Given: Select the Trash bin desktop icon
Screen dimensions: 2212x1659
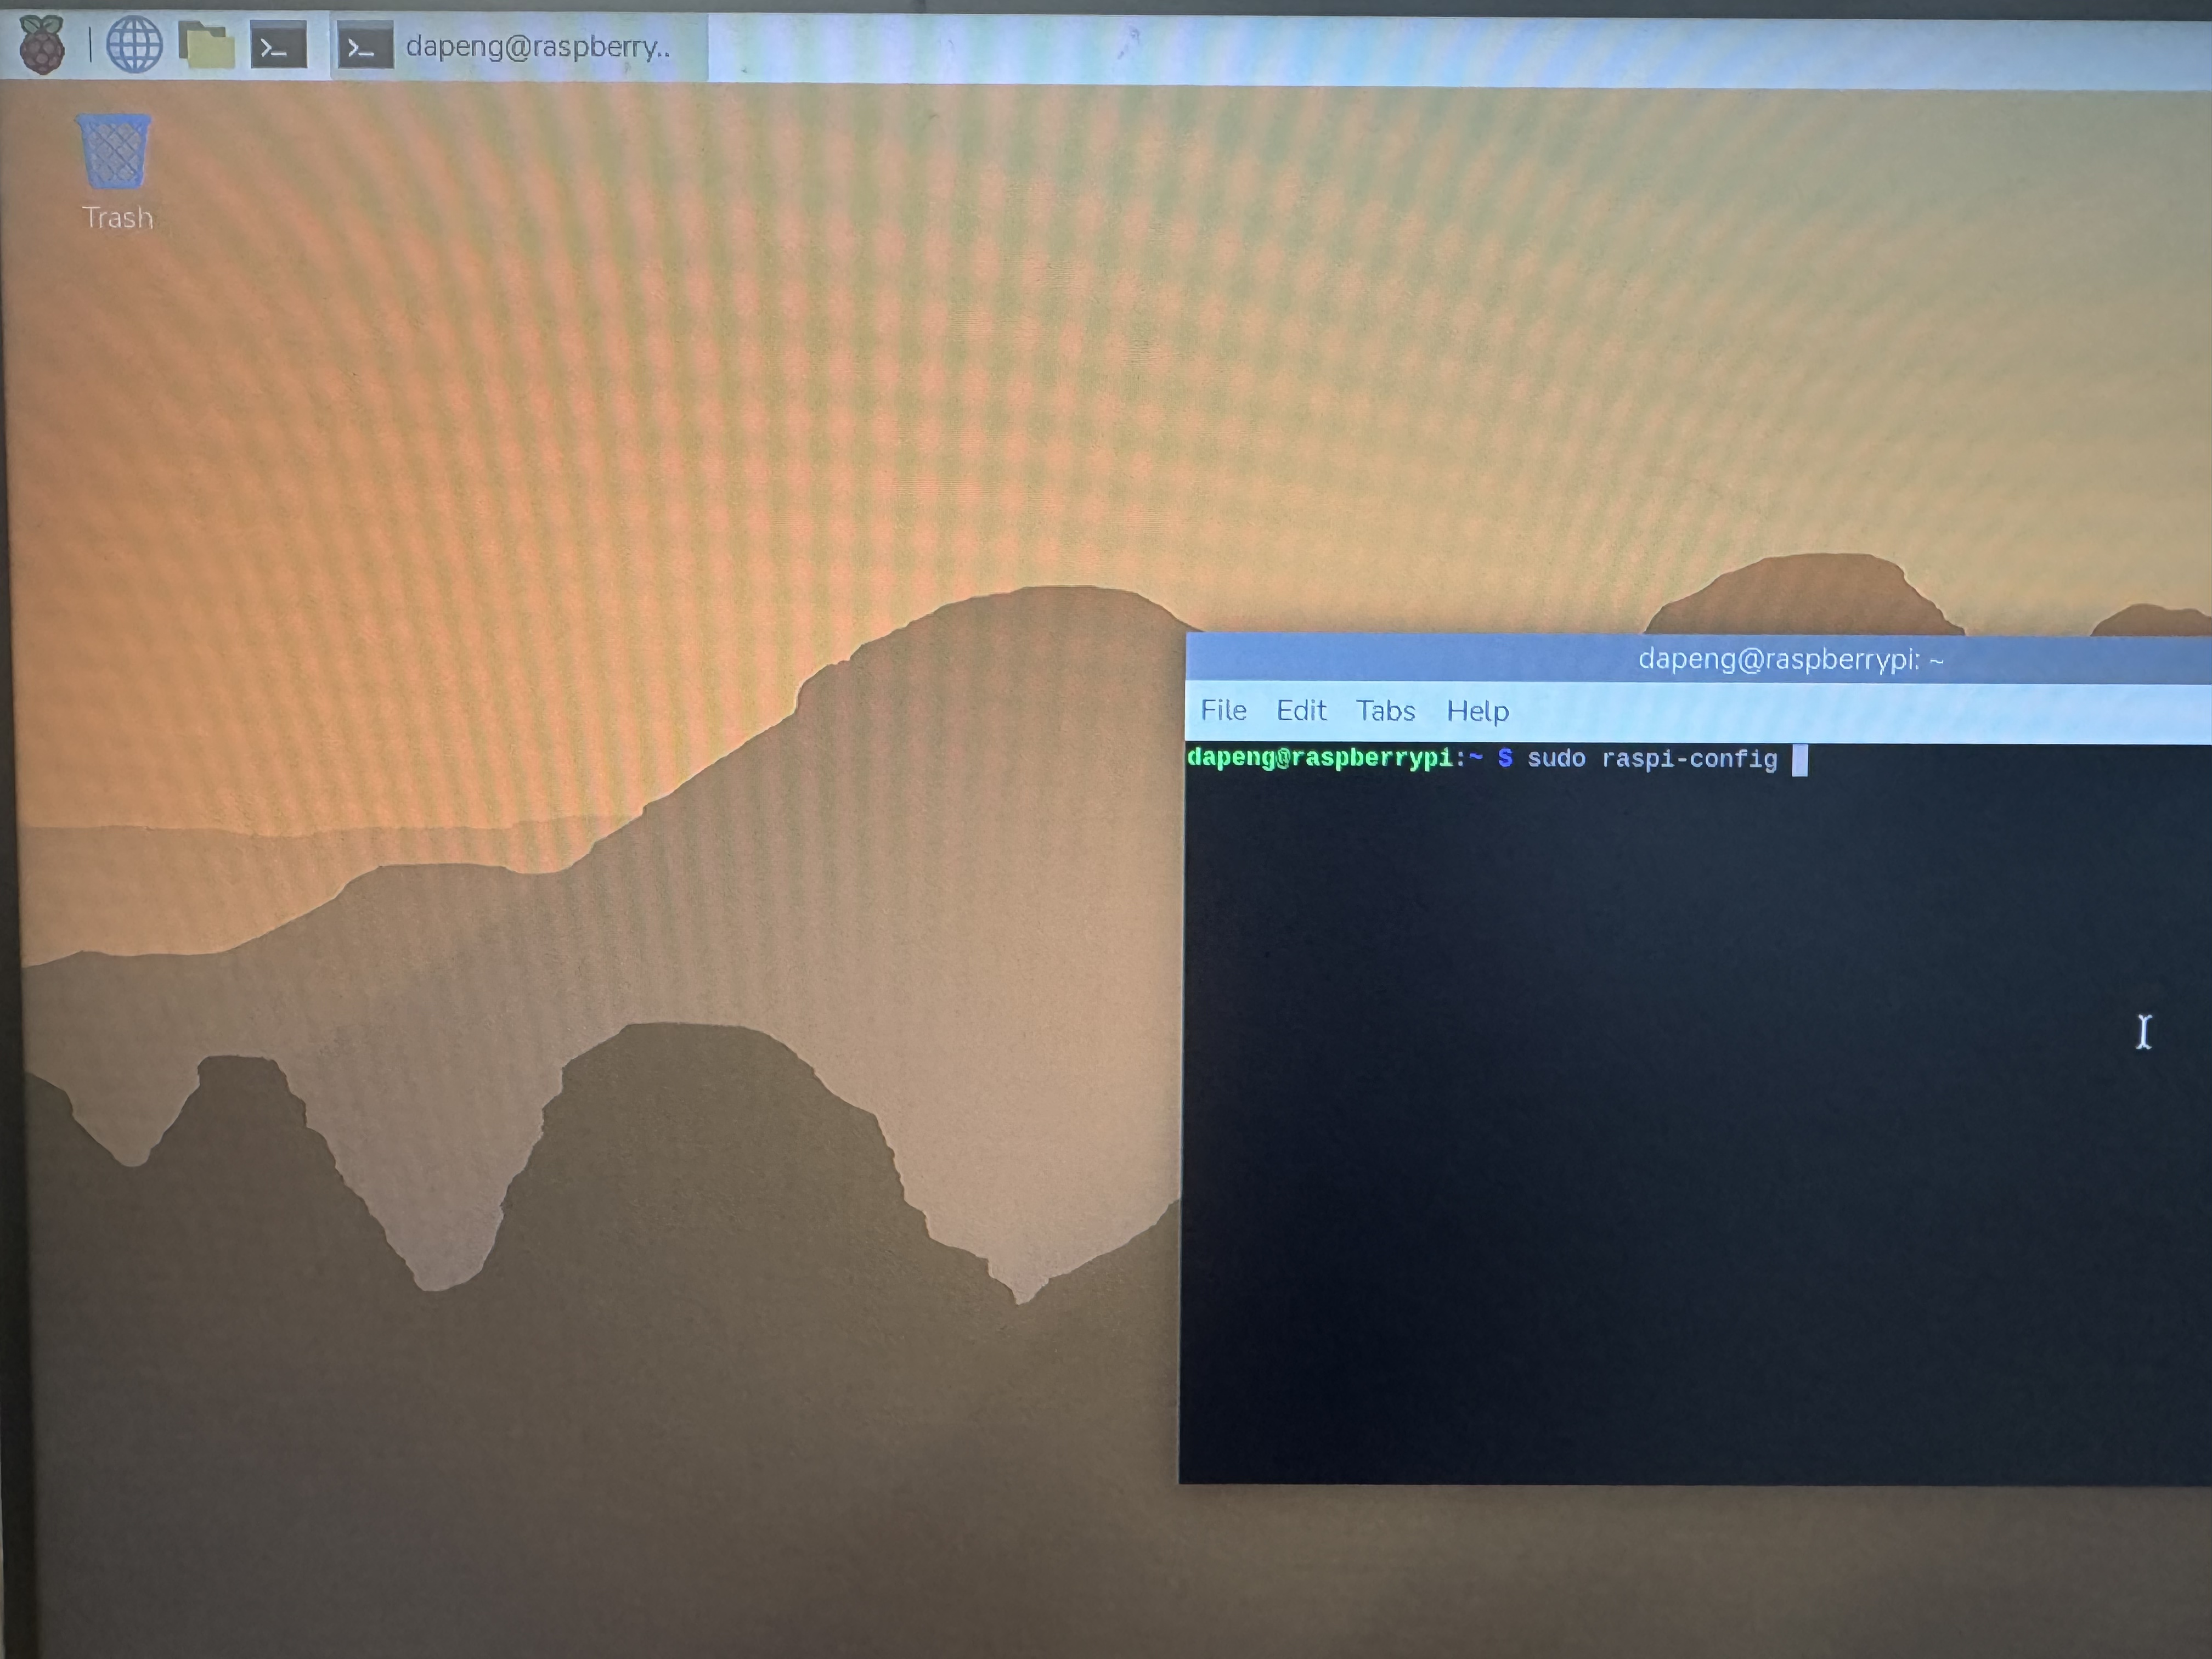Looking at the screenshot, I should point(114,151).
